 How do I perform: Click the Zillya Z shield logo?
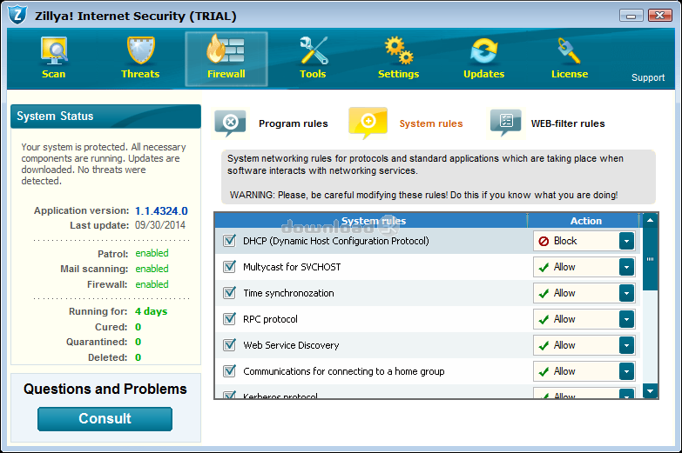tap(17, 15)
